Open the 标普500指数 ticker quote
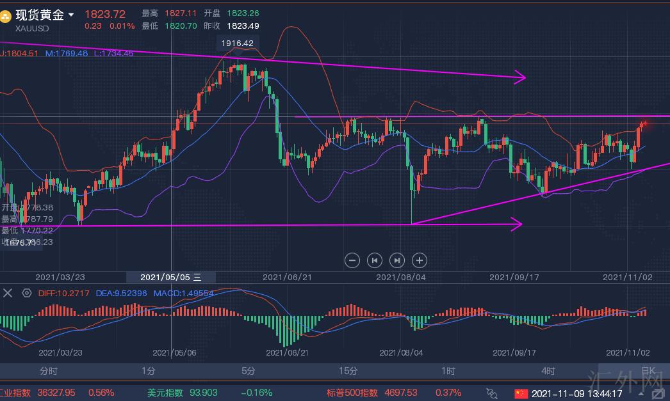 354,393
